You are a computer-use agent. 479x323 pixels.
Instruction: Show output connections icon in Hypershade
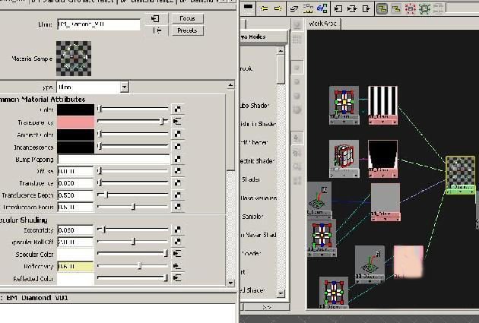(366, 8)
